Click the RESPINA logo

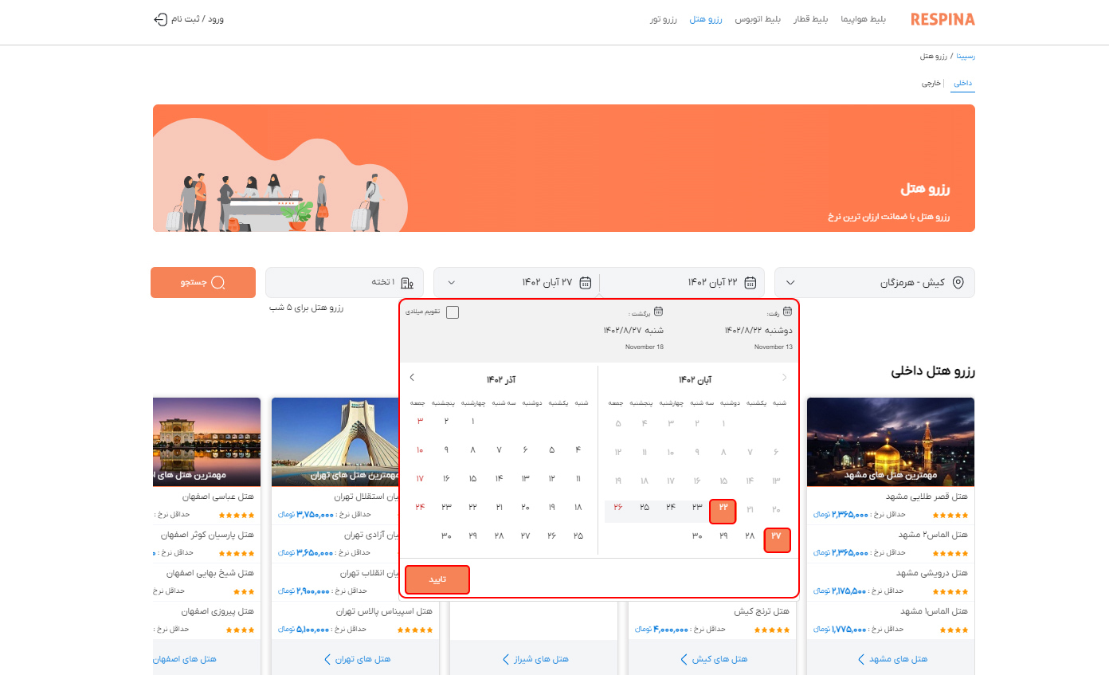(x=942, y=19)
